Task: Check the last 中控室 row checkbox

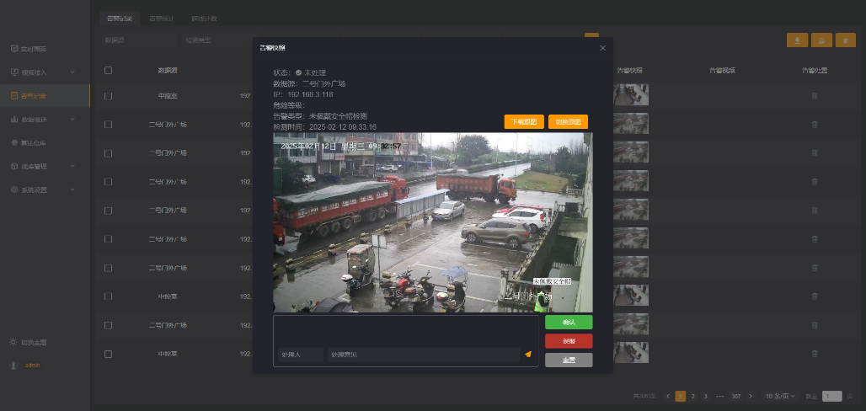Action: coord(108,354)
